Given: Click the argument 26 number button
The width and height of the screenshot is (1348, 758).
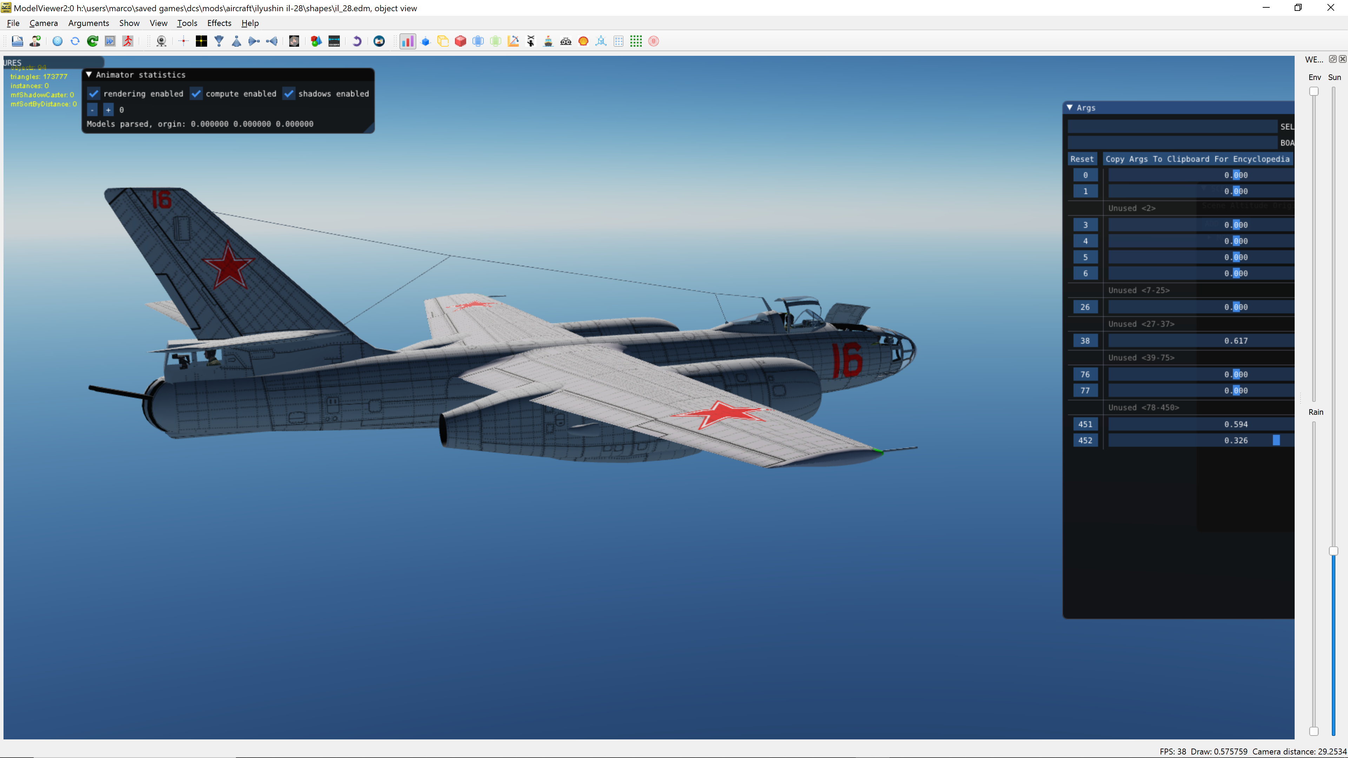Looking at the screenshot, I should pyautogui.click(x=1085, y=307).
